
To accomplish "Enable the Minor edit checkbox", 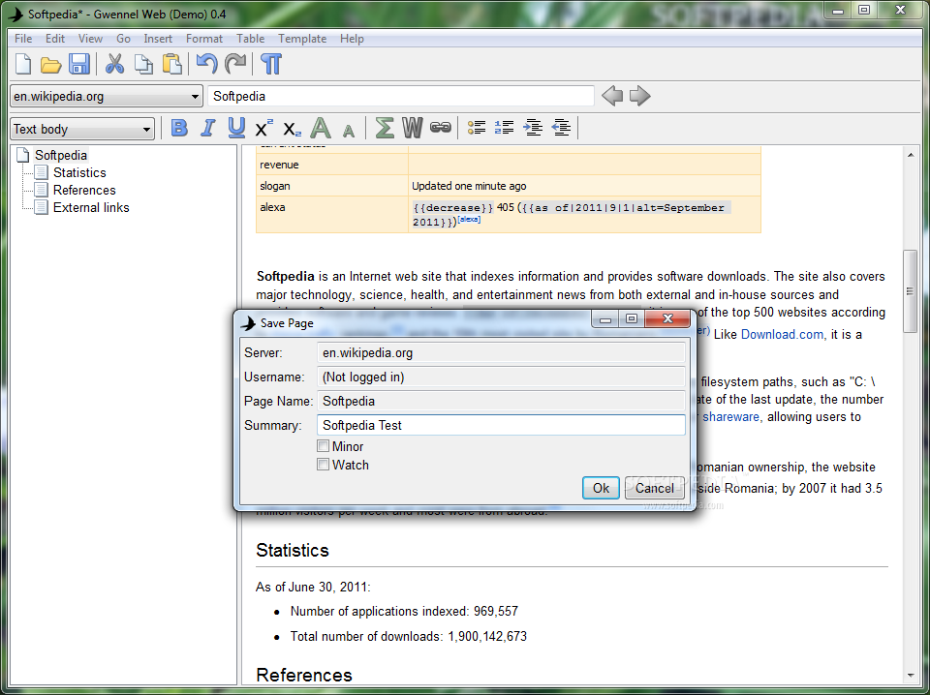I will pos(323,445).
